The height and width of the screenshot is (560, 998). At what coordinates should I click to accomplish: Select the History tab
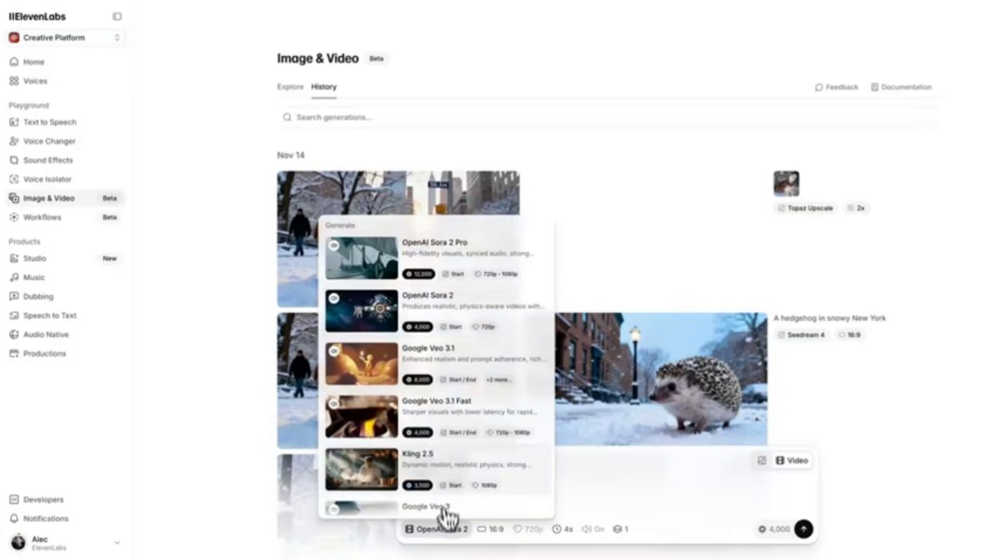(324, 87)
